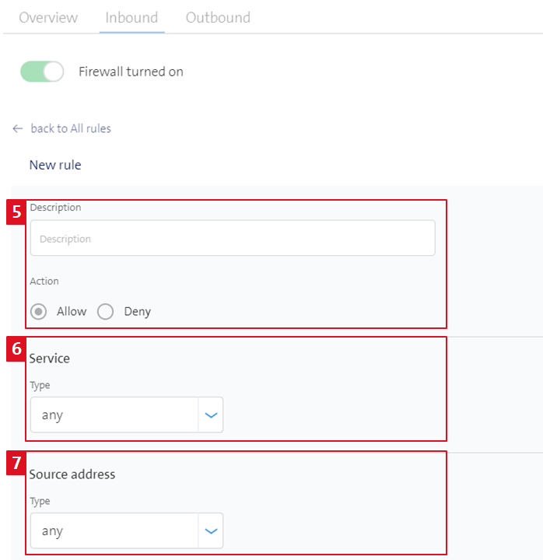Image resolution: width=543 pixels, height=560 pixels.
Task: Select the Deny radio button
Action: coord(105,311)
